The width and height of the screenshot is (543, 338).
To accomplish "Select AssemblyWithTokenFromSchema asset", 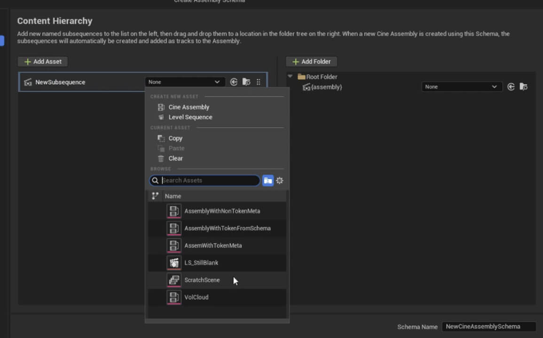I will (217, 228).
